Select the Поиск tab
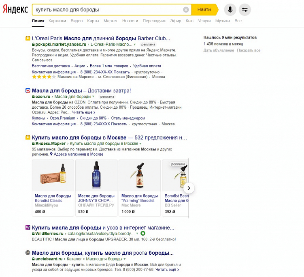304x277 pixels. 38,21
